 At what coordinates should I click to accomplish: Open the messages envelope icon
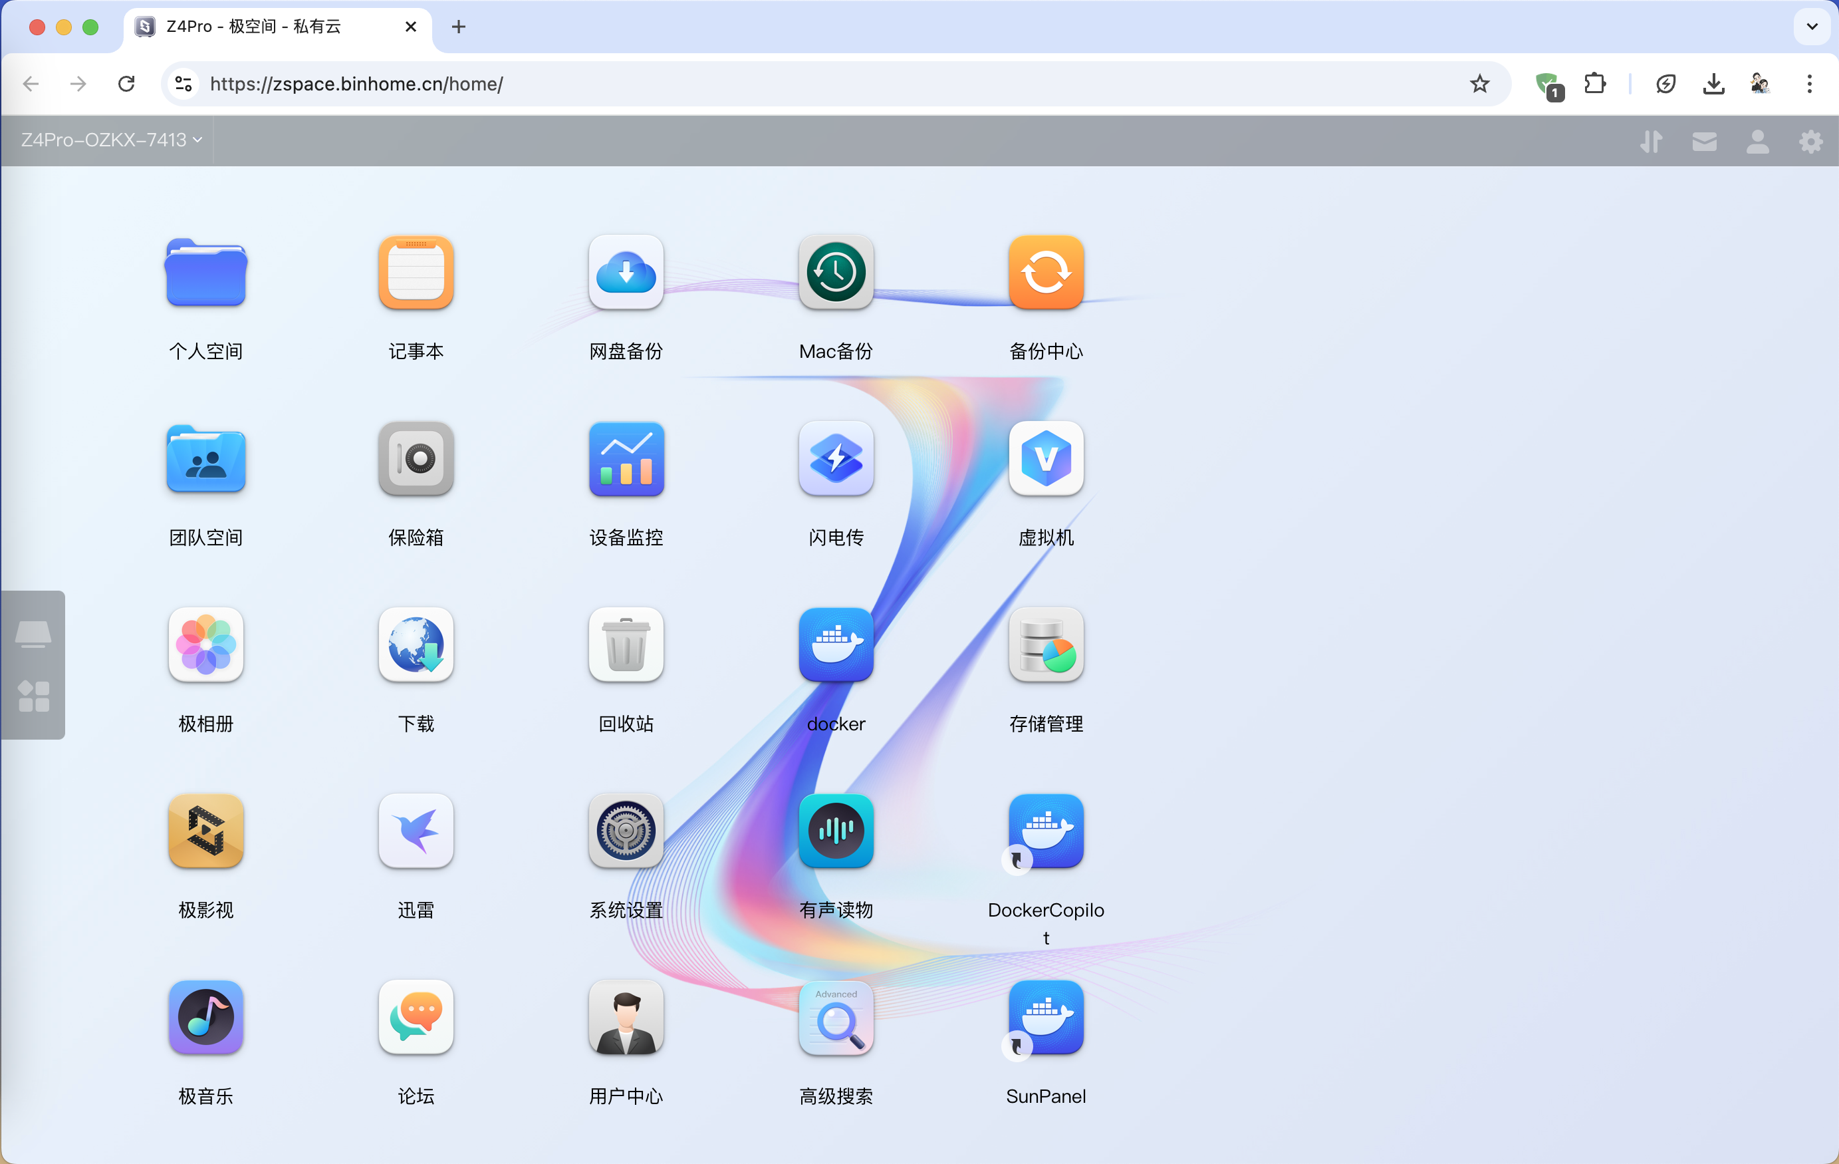(x=1704, y=142)
